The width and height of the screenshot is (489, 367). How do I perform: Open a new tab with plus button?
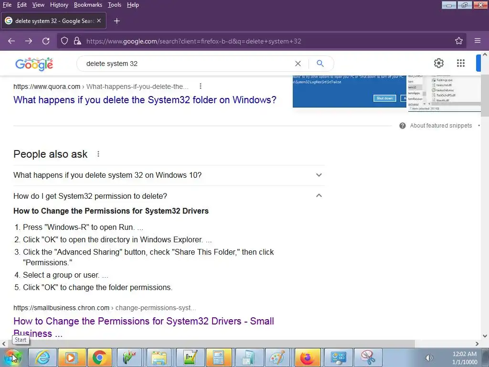117,21
